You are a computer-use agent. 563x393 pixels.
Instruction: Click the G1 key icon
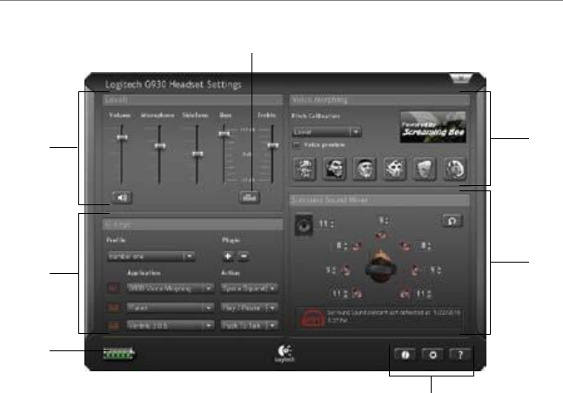click(x=113, y=288)
